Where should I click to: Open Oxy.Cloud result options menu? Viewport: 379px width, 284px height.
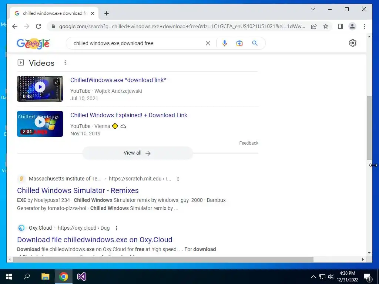[x=117, y=228]
